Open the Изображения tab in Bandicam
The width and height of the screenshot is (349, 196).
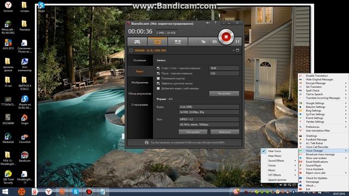(140, 82)
